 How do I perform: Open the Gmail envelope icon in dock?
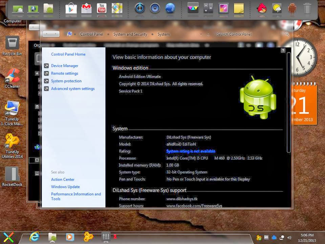tap(86, 9)
